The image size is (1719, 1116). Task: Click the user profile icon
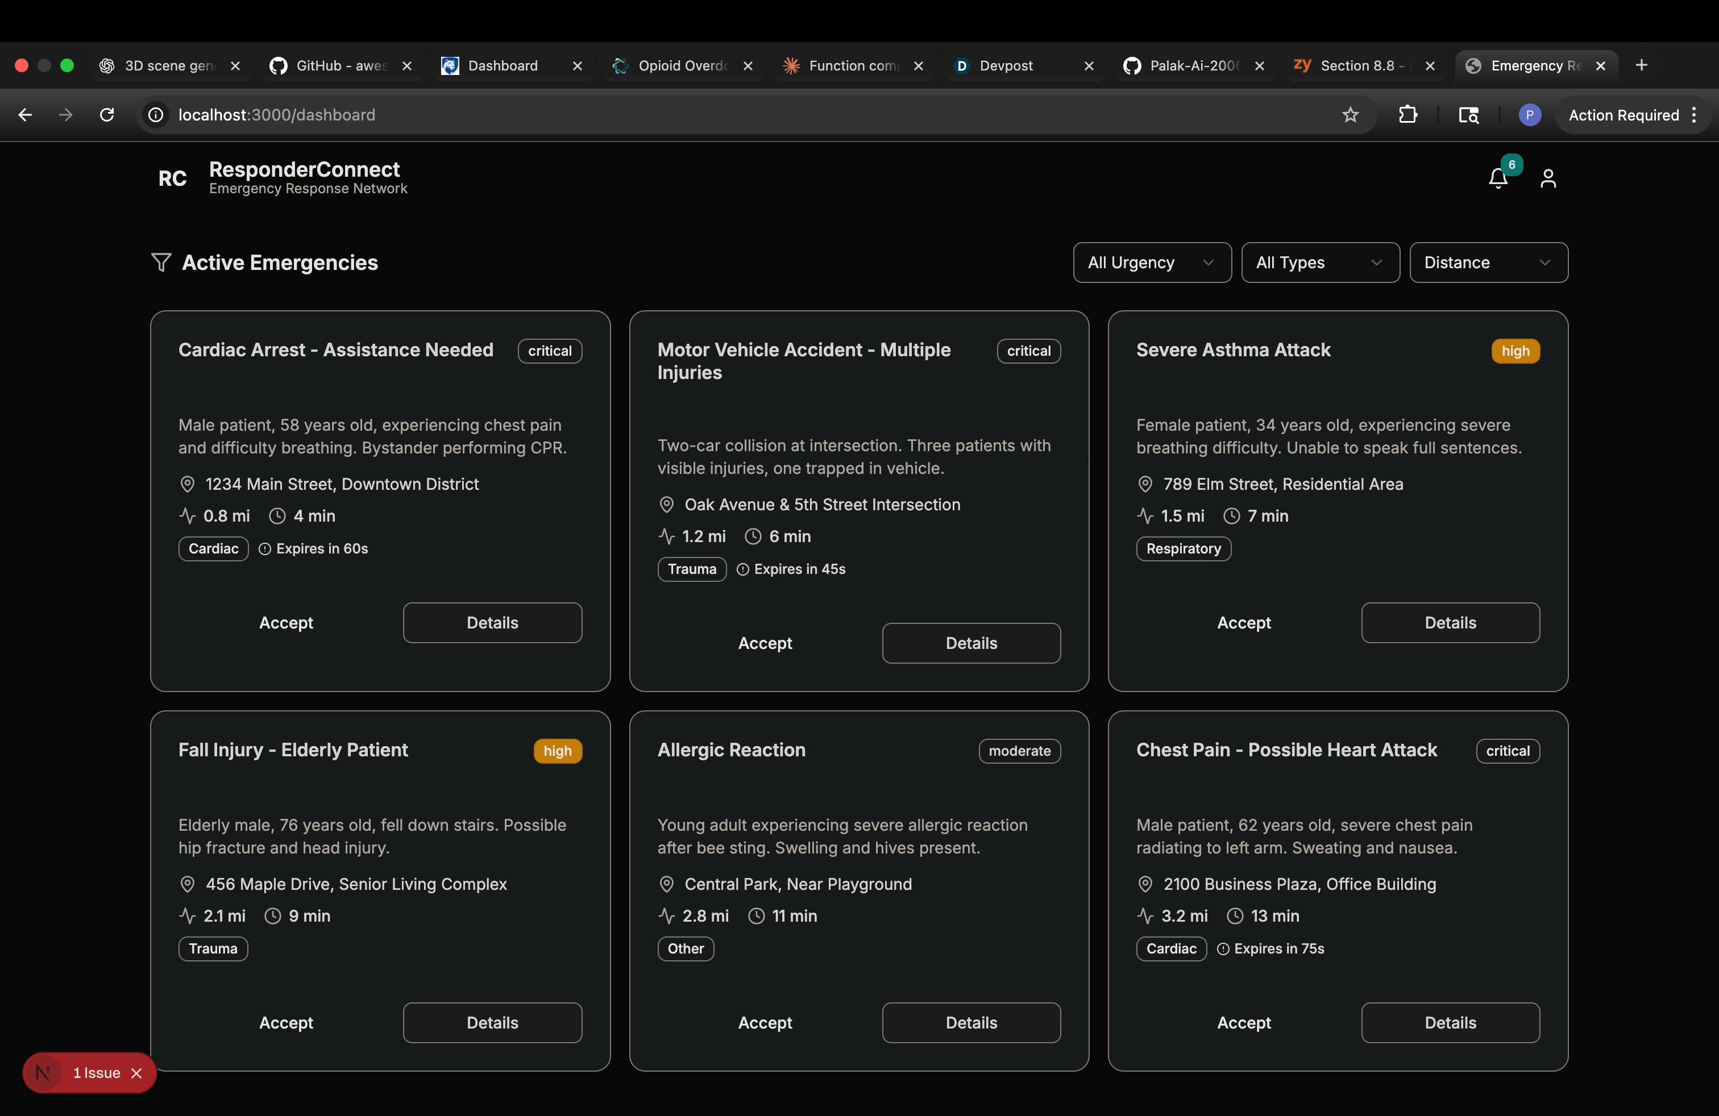[x=1547, y=178]
